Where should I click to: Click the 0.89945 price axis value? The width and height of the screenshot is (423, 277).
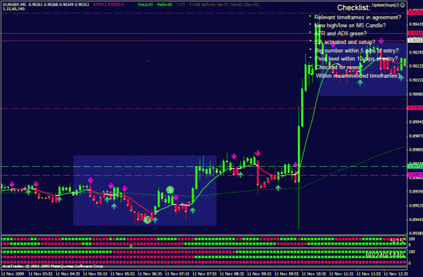(x=416, y=122)
